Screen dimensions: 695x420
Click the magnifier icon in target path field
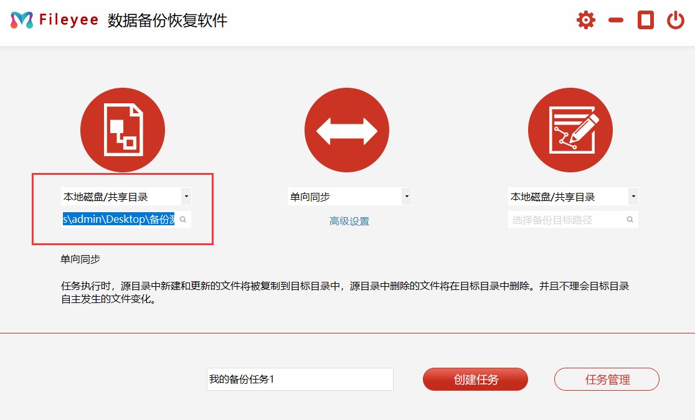pyautogui.click(x=630, y=220)
